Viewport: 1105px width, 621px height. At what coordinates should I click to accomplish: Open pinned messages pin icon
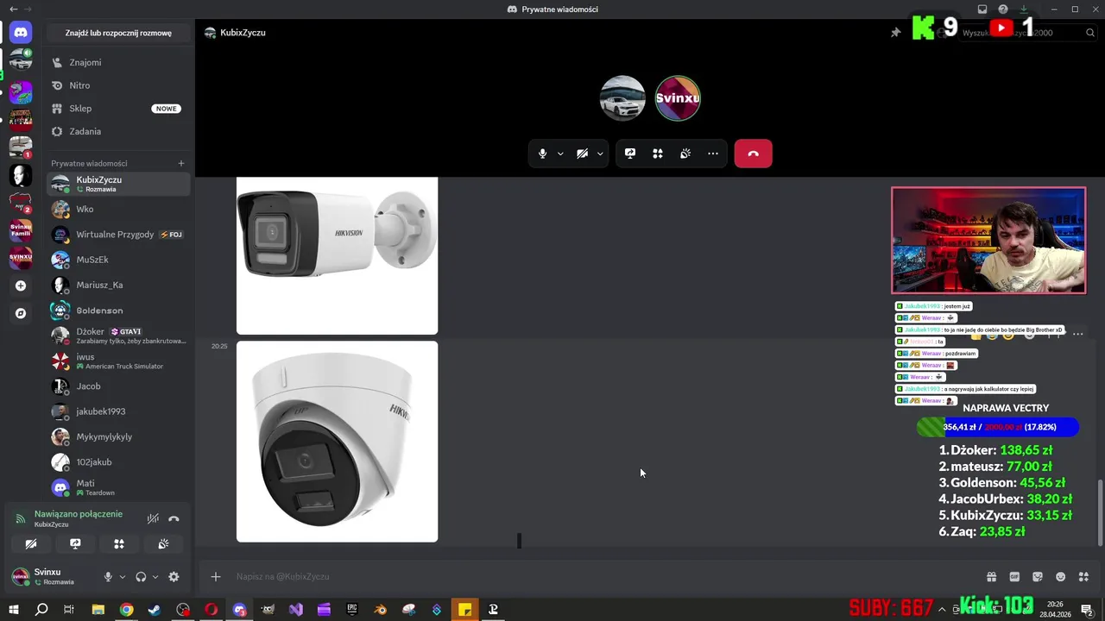[x=895, y=33]
